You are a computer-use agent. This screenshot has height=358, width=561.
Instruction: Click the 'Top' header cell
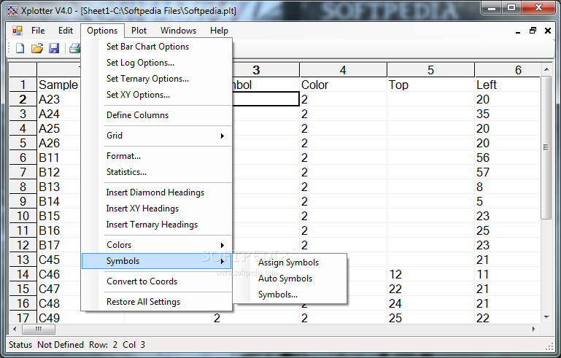coord(430,85)
